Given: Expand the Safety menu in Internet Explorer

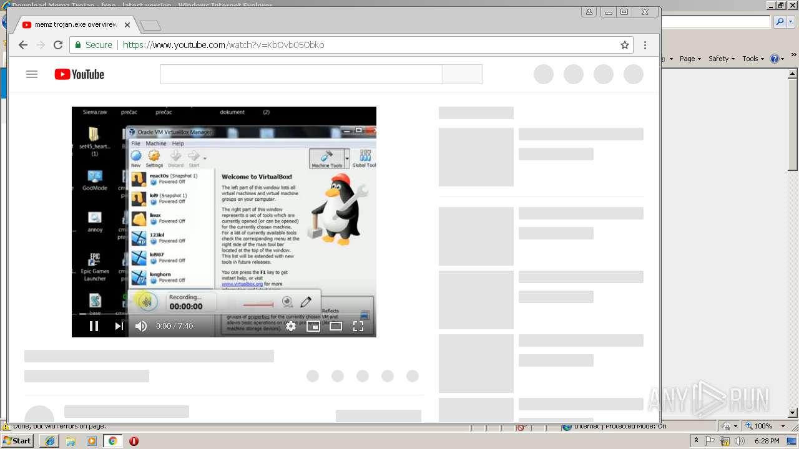Looking at the screenshot, I should [722, 59].
